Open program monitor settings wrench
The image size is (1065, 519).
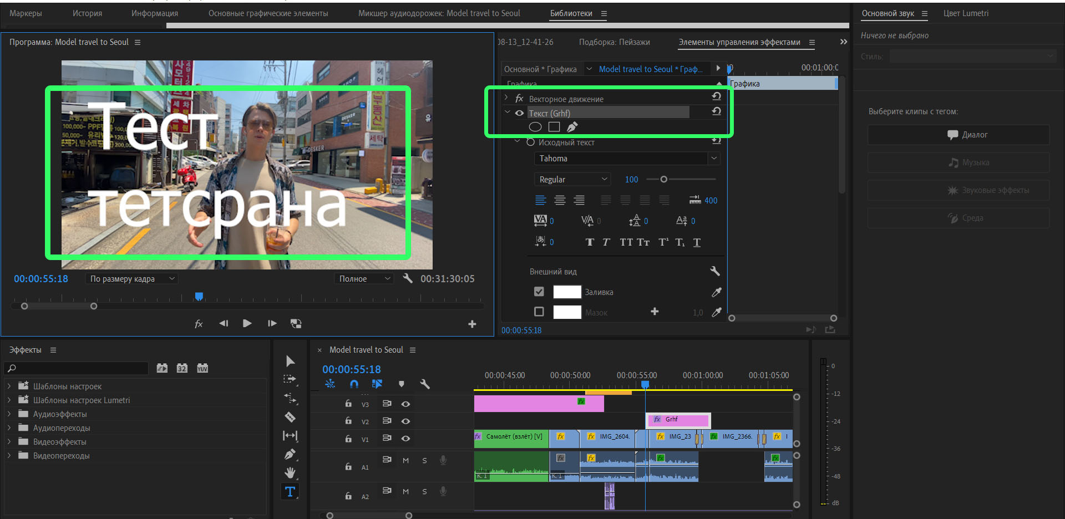408,278
